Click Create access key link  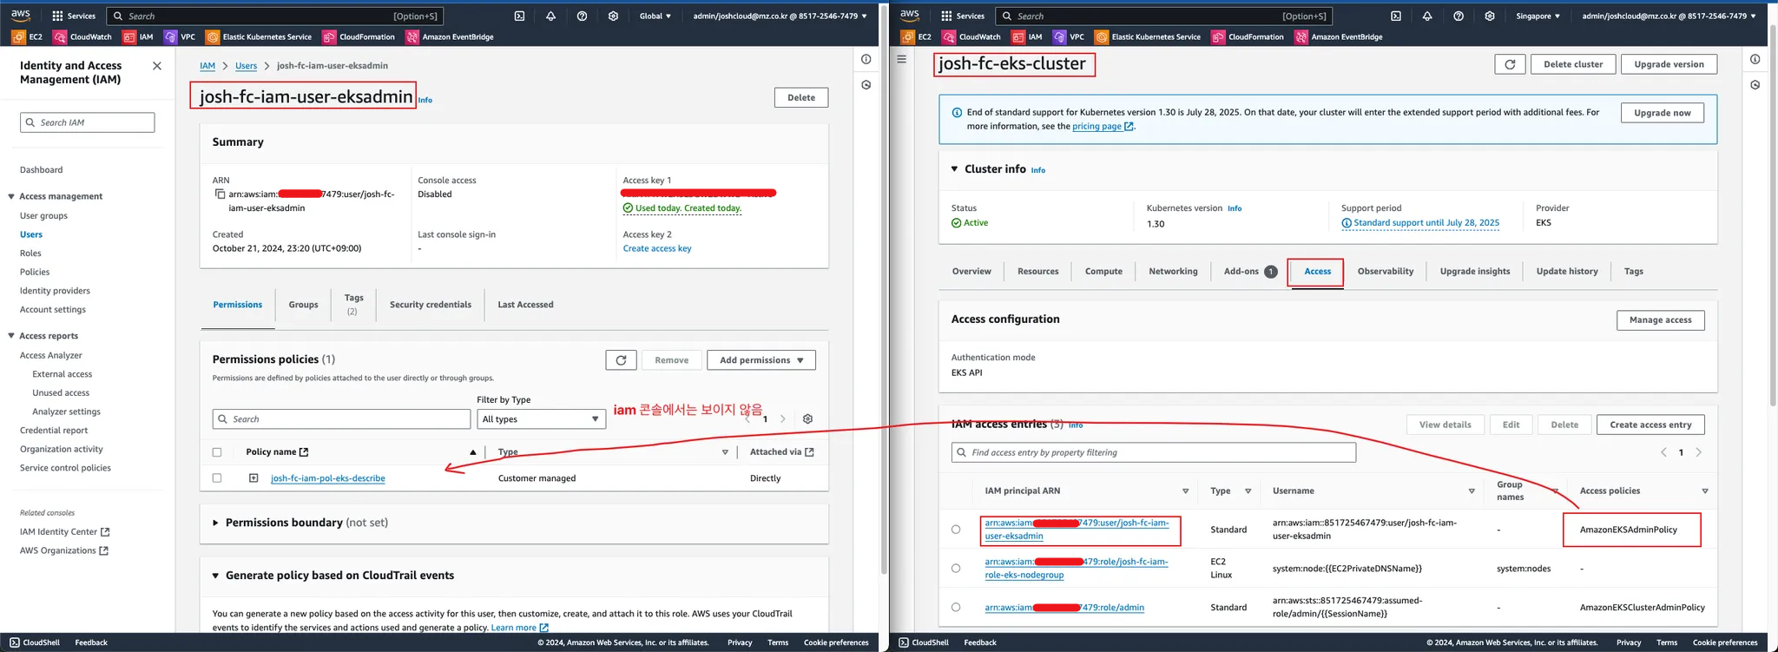657,248
